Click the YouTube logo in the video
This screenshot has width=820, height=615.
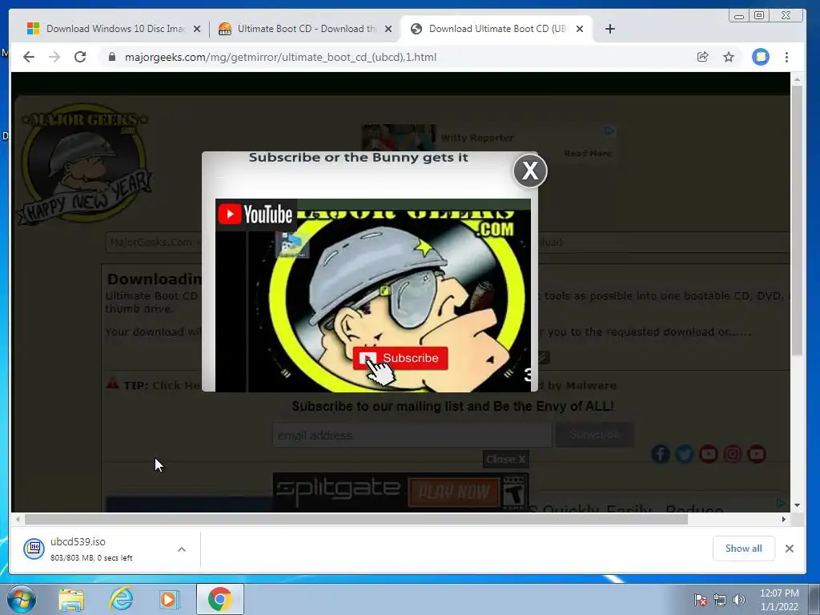point(255,214)
